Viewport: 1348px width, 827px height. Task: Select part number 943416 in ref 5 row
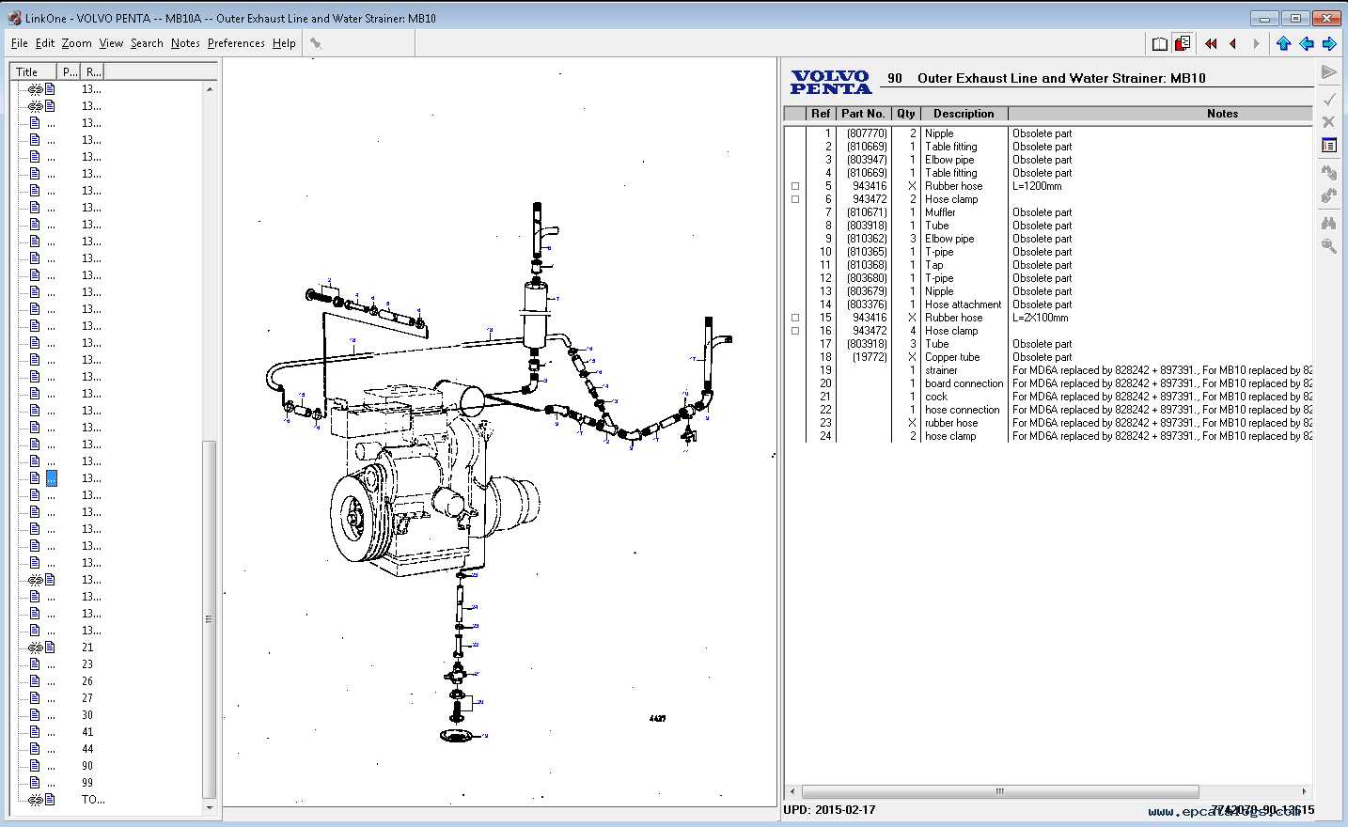tap(870, 186)
